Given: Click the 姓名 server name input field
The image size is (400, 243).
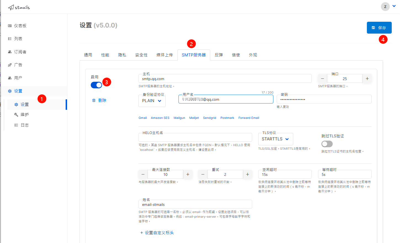Looking at the screenshot, I should [195, 204].
